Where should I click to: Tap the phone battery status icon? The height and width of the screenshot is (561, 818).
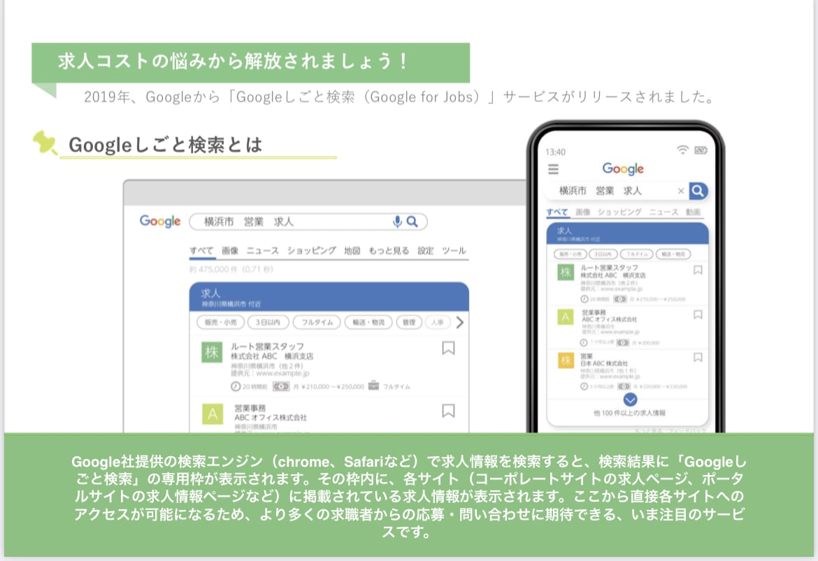click(x=701, y=151)
